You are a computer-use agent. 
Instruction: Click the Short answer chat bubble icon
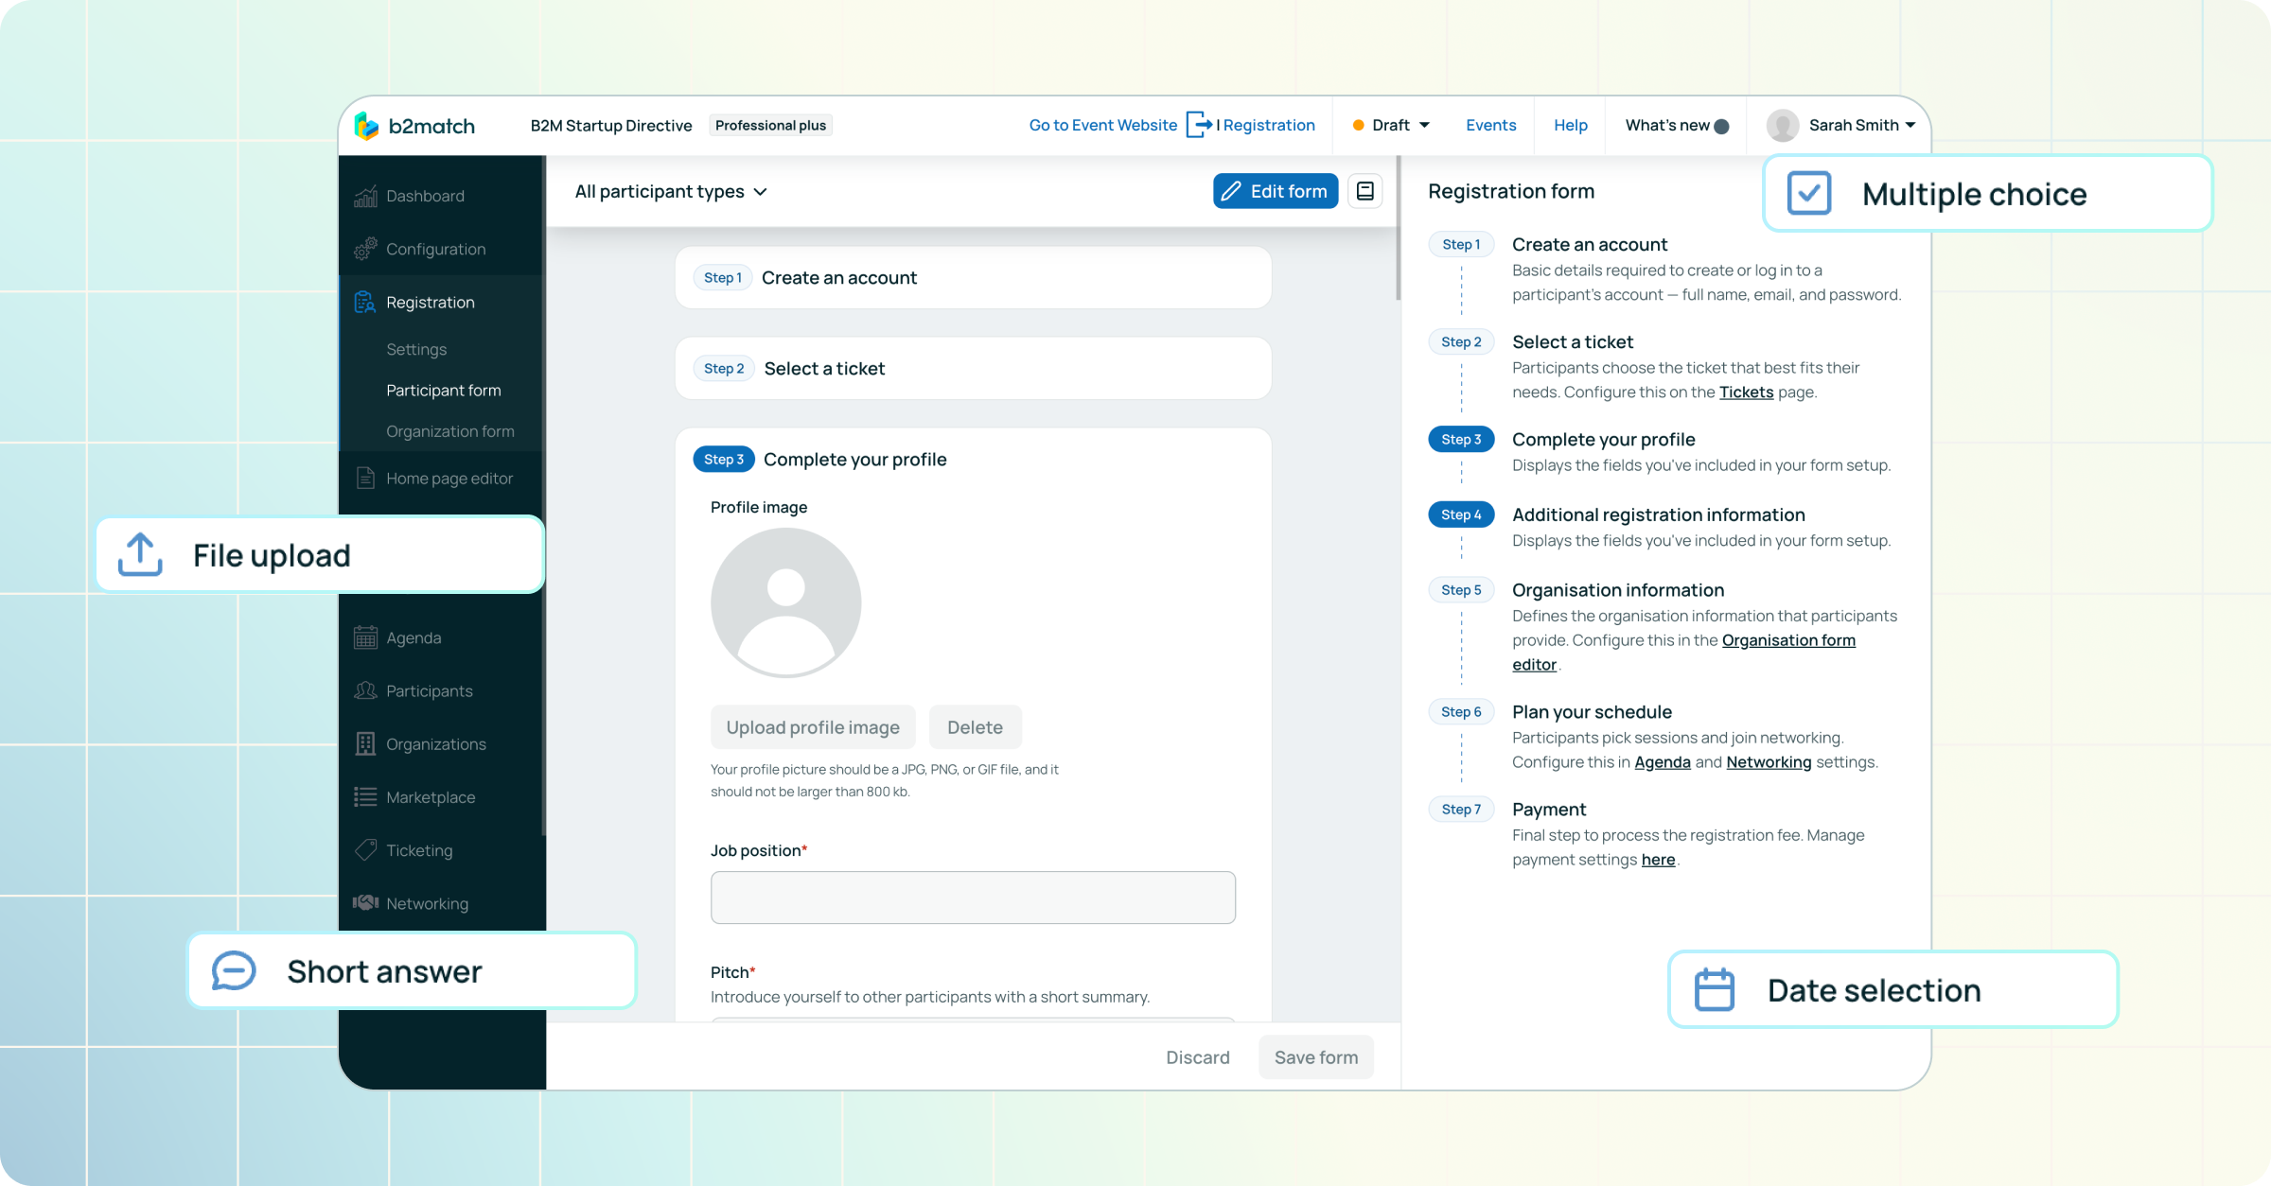point(233,970)
